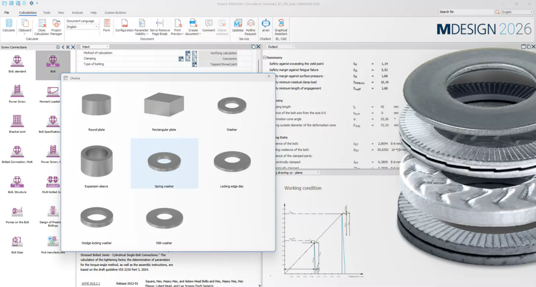Open Bolted Connection, Mott module
Image resolution: width=536 pixels, height=287 pixels.
click(17, 154)
